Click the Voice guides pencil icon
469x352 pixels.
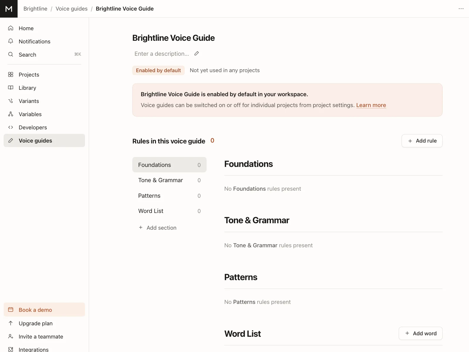pyautogui.click(x=11, y=141)
